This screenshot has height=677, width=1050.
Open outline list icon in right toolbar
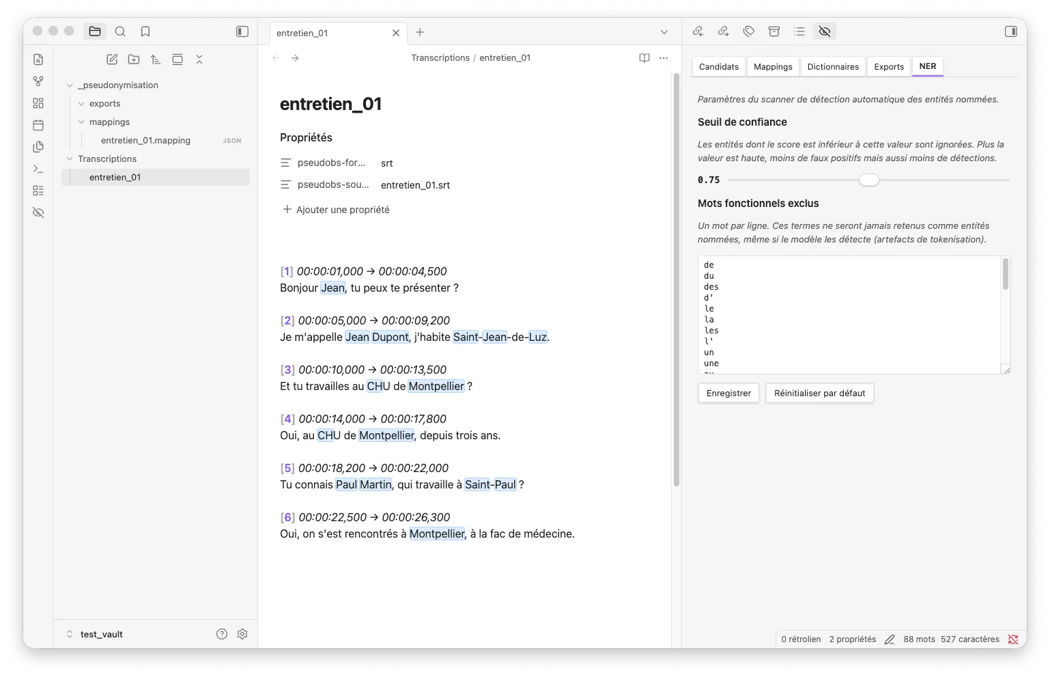[799, 31]
